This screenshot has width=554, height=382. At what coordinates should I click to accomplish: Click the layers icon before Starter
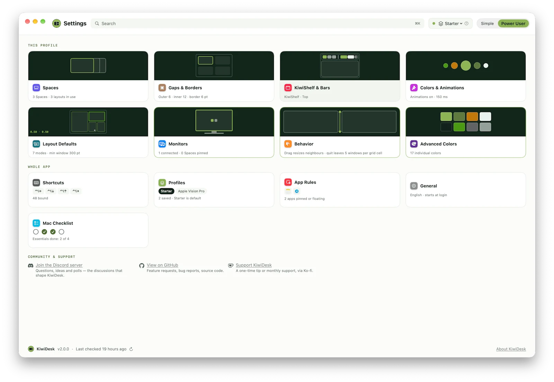pos(441,24)
